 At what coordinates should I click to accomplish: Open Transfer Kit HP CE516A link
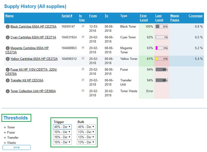[x=27, y=80]
